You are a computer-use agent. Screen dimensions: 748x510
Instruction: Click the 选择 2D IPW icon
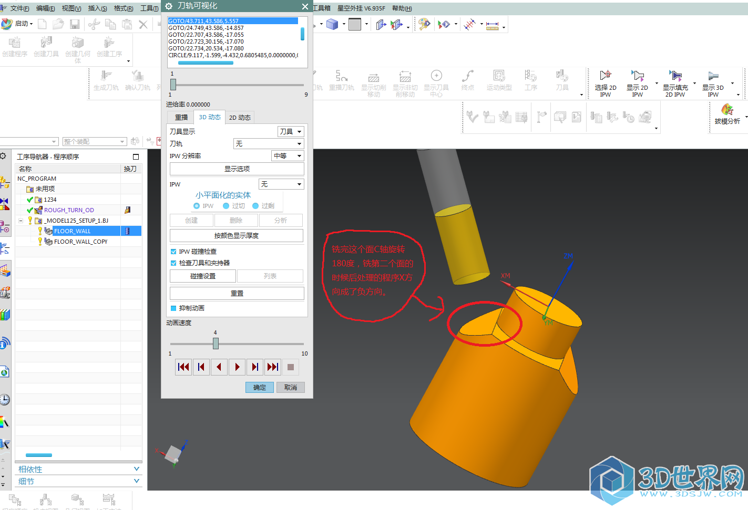pyautogui.click(x=606, y=76)
